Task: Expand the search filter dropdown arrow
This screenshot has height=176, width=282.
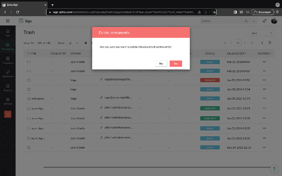Action: pyautogui.click(x=254, y=21)
